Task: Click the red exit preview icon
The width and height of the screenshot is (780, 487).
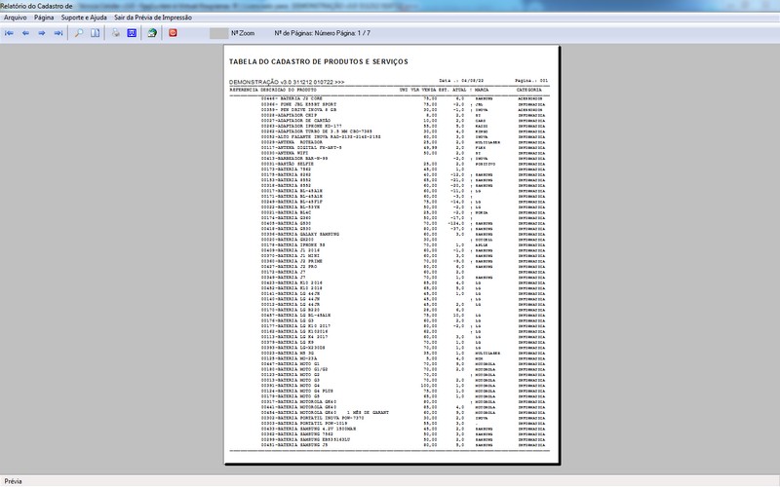Action: (173, 33)
